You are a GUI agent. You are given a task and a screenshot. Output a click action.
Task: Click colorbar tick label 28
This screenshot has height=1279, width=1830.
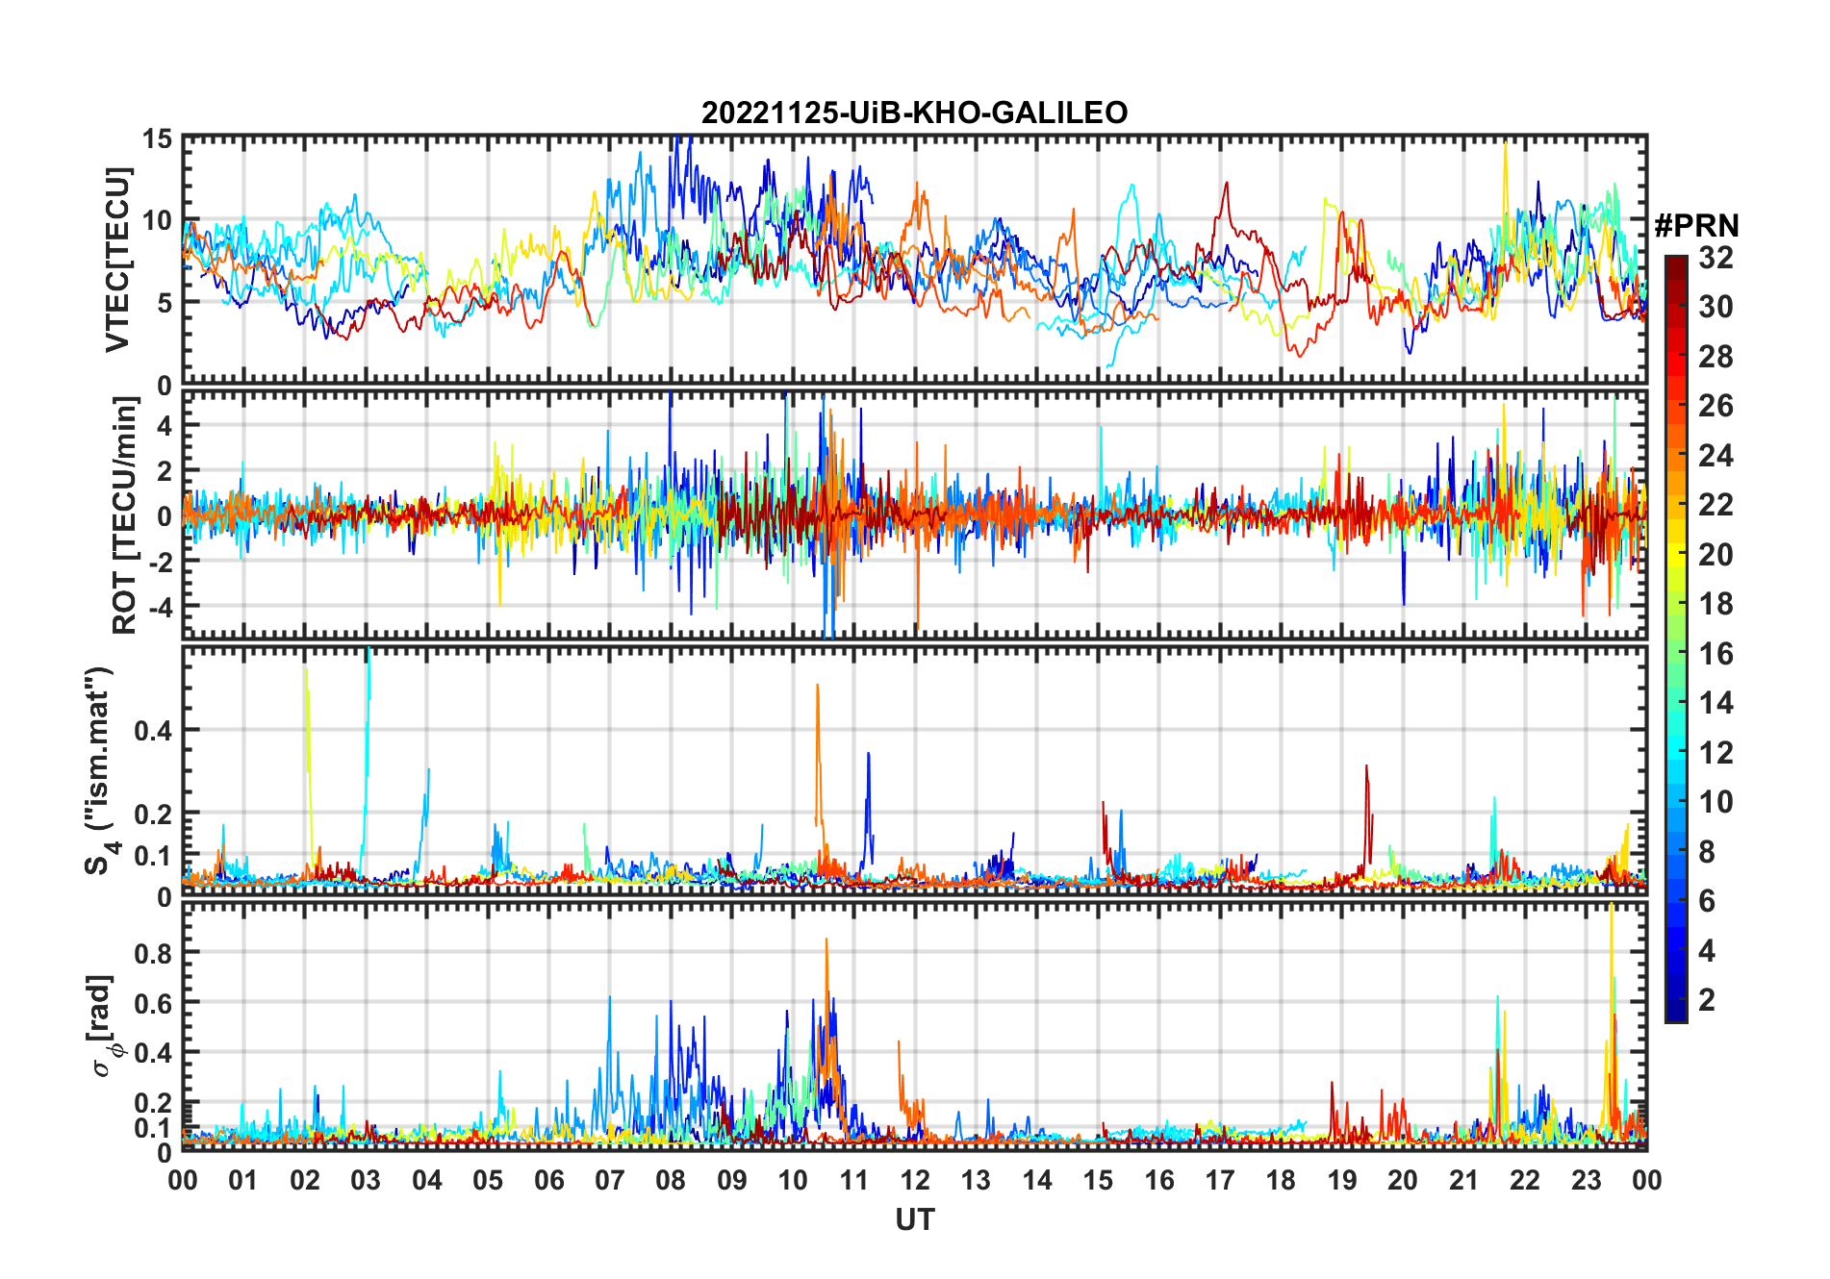coord(1716,357)
